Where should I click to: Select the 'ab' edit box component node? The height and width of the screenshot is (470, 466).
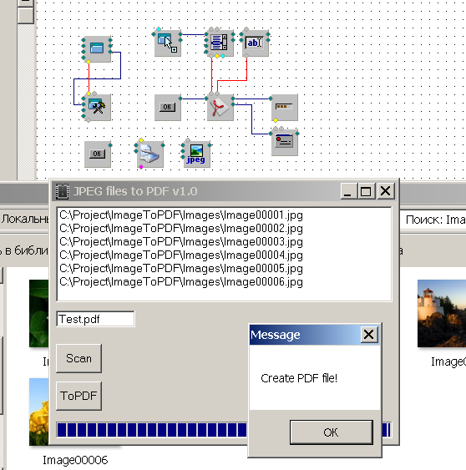(x=256, y=43)
